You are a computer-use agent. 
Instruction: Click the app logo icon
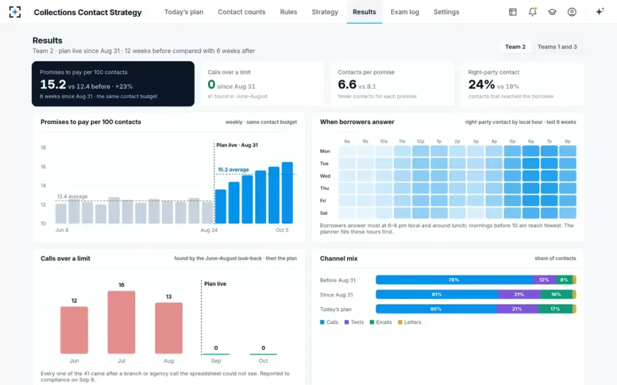[x=15, y=12]
